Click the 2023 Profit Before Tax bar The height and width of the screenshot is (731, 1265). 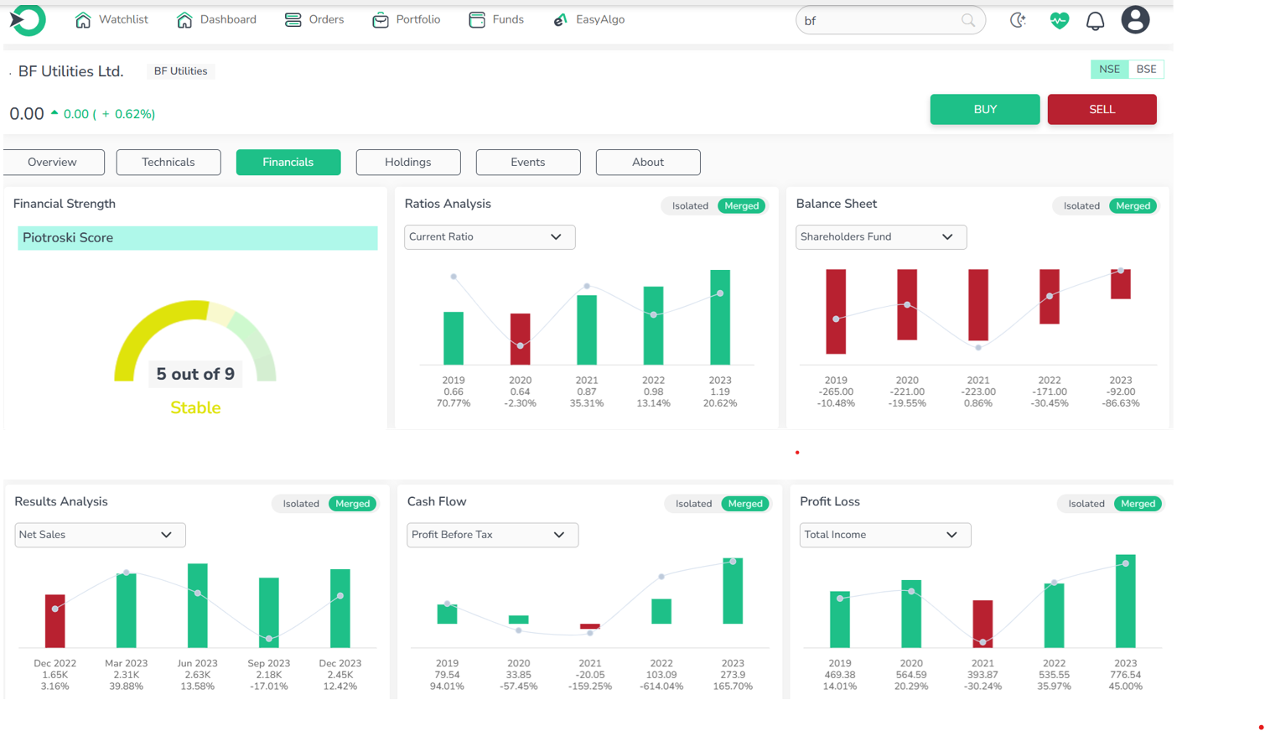point(733,591)
